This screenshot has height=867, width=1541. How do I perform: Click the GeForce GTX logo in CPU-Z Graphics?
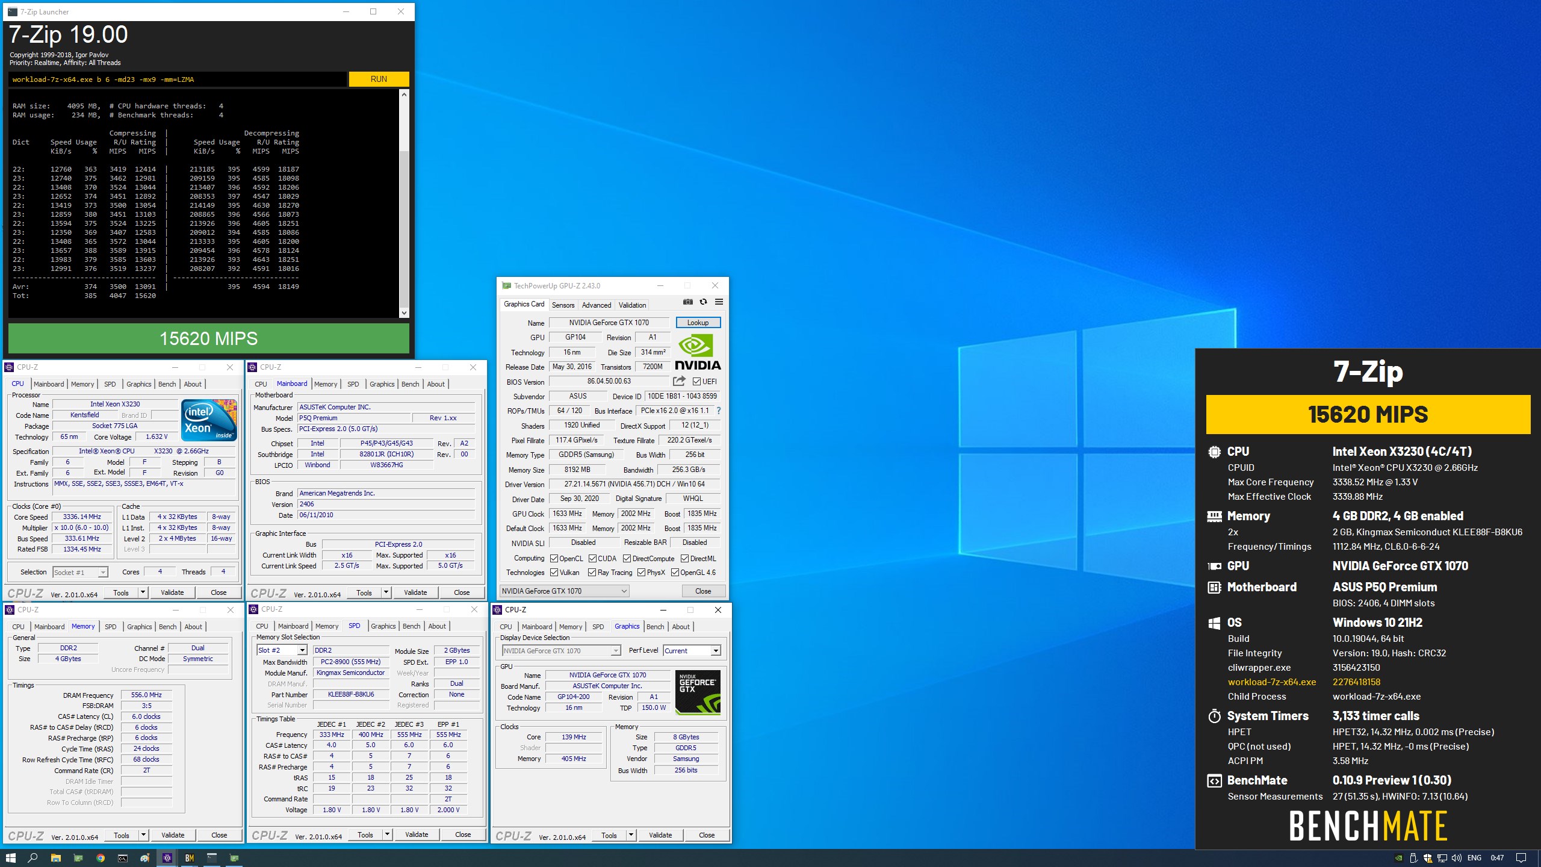pyautogui.click(x=698, y=692)
